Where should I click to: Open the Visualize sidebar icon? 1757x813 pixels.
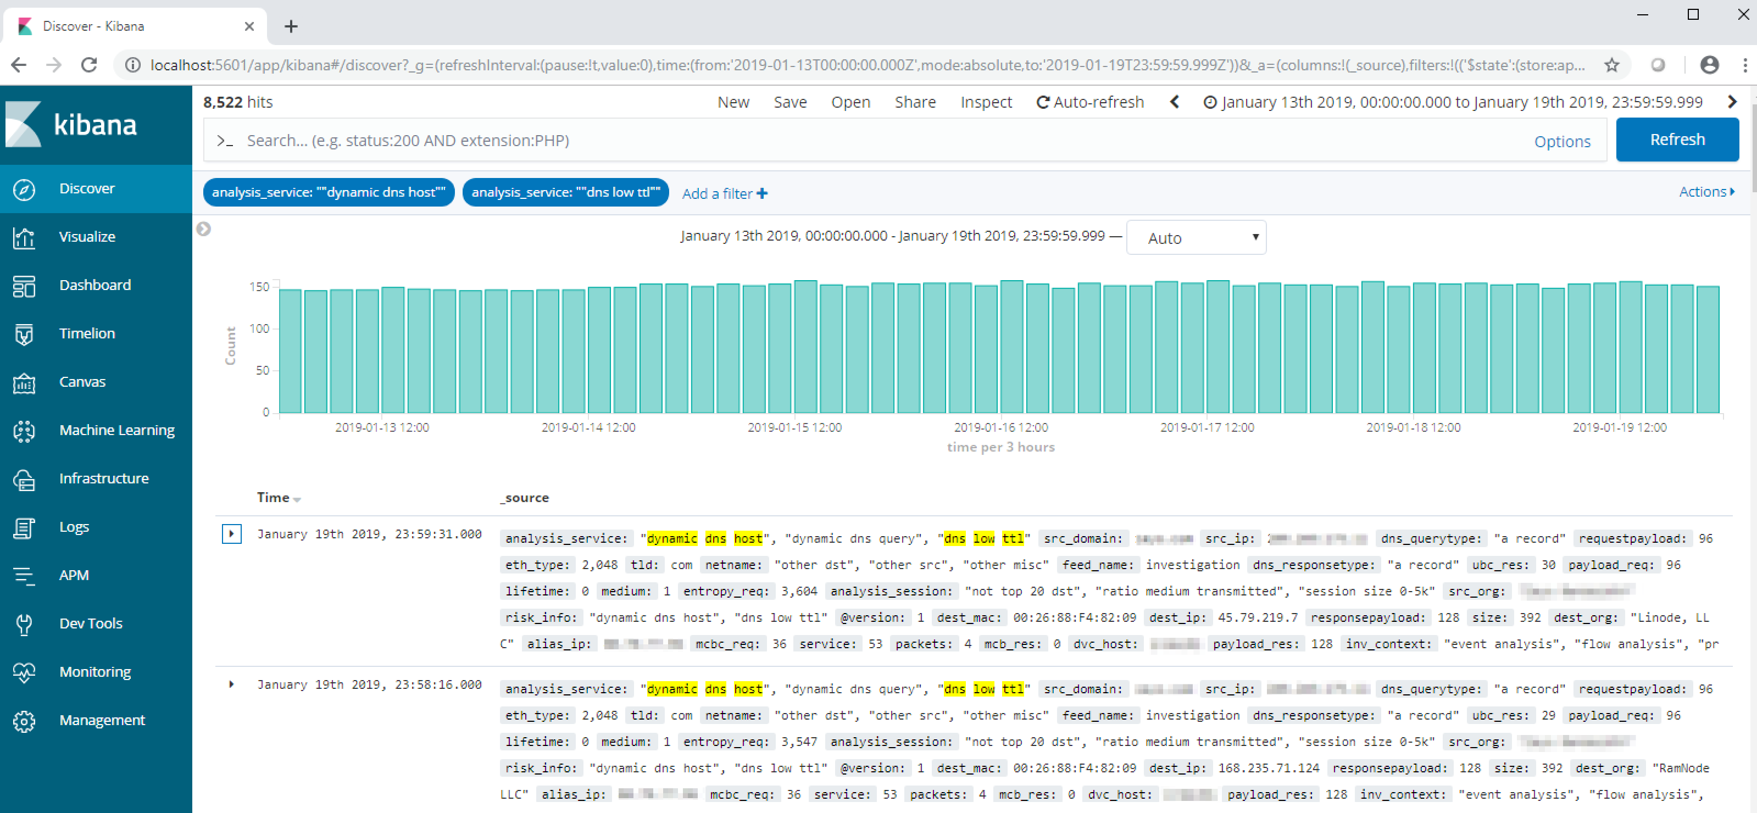[x=25, y=237]
